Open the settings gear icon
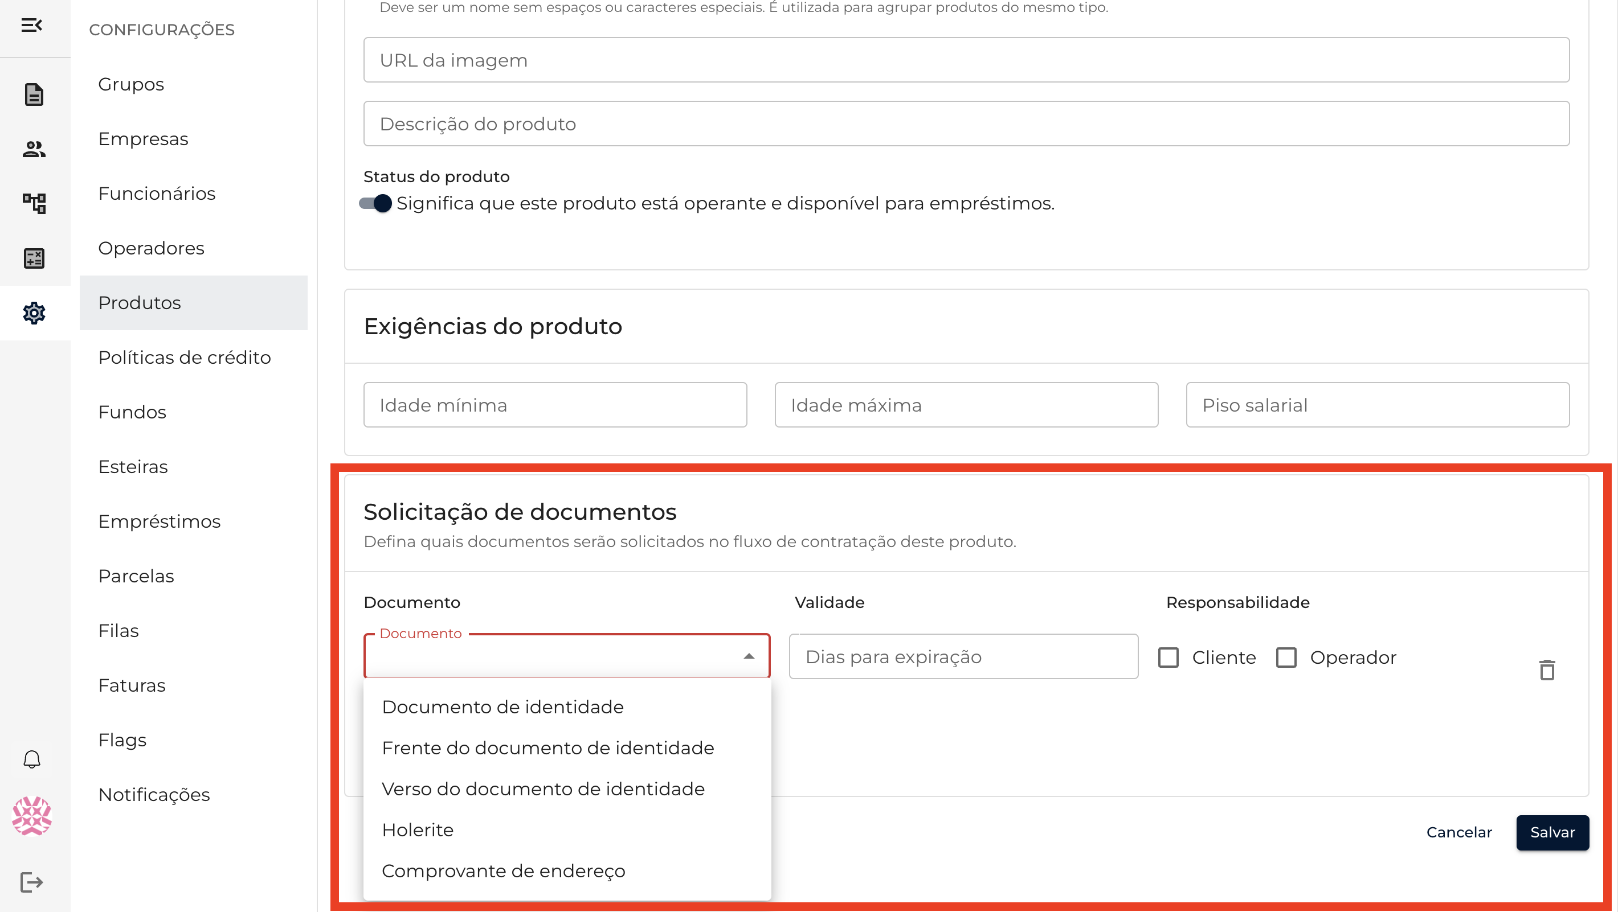Viewport: 1618px width, 912px height. 34,313
